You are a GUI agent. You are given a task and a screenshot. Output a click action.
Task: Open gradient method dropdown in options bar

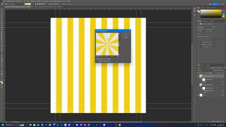(70, 4)
